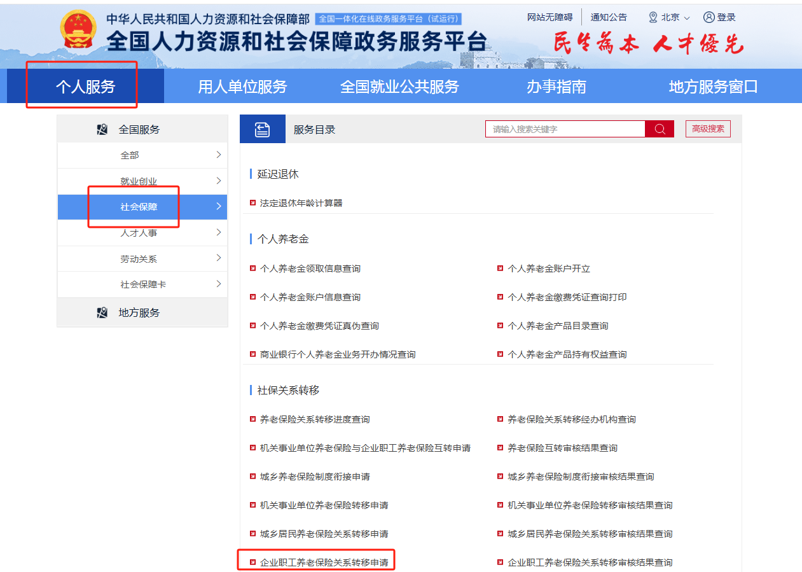The image size is (802, 572).
Task: Click the location pin icon near 北京
Action: [x=653, y=17]
